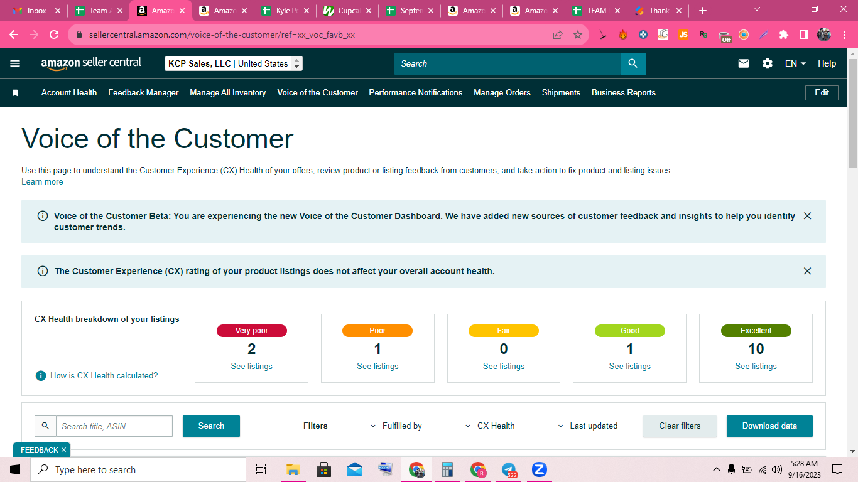Screen dimensions: 858x482
Task: Click the Search title, ASIN input field
Action: (114, 426)
